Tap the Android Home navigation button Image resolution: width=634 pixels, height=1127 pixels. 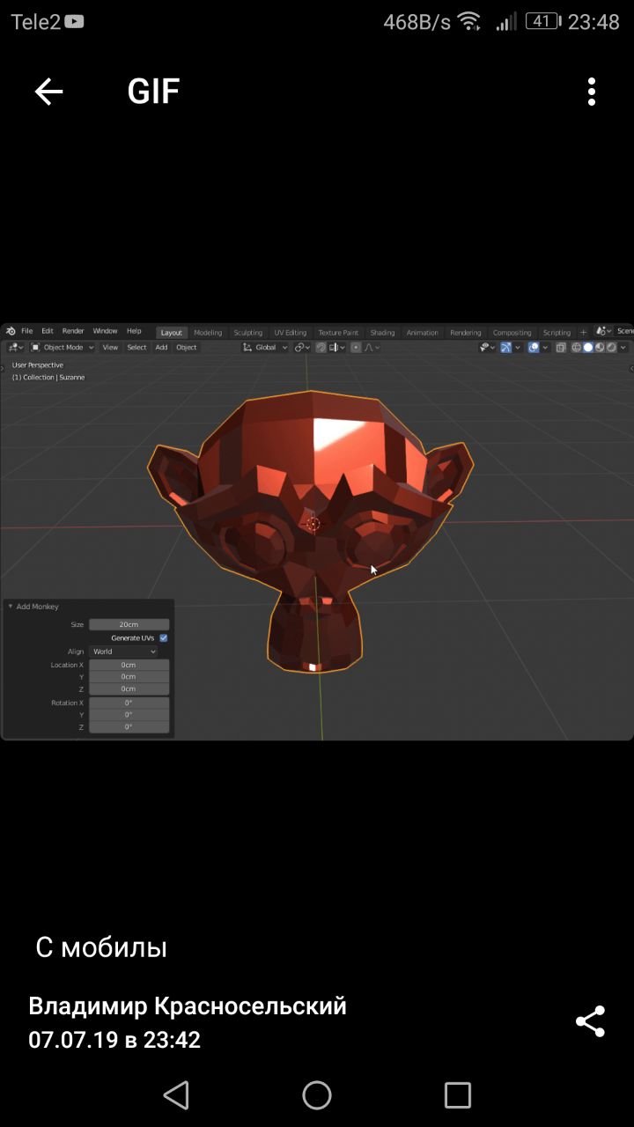[x=317, y=1095]
